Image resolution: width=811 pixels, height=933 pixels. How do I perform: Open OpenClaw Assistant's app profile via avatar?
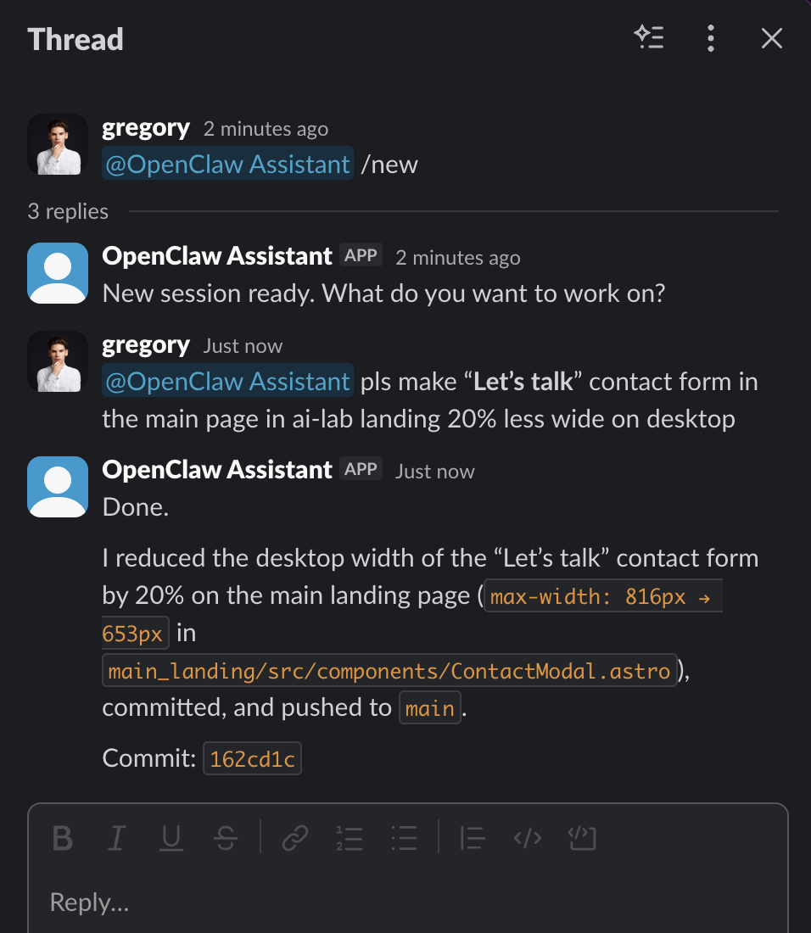pos(57,273)
